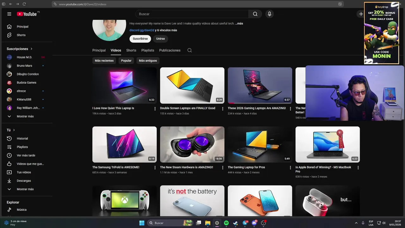The height and width of the screenshot is (228, 405).
Task: Click the Unirse button
Action: pyautogui.click(x=160, y=39)
